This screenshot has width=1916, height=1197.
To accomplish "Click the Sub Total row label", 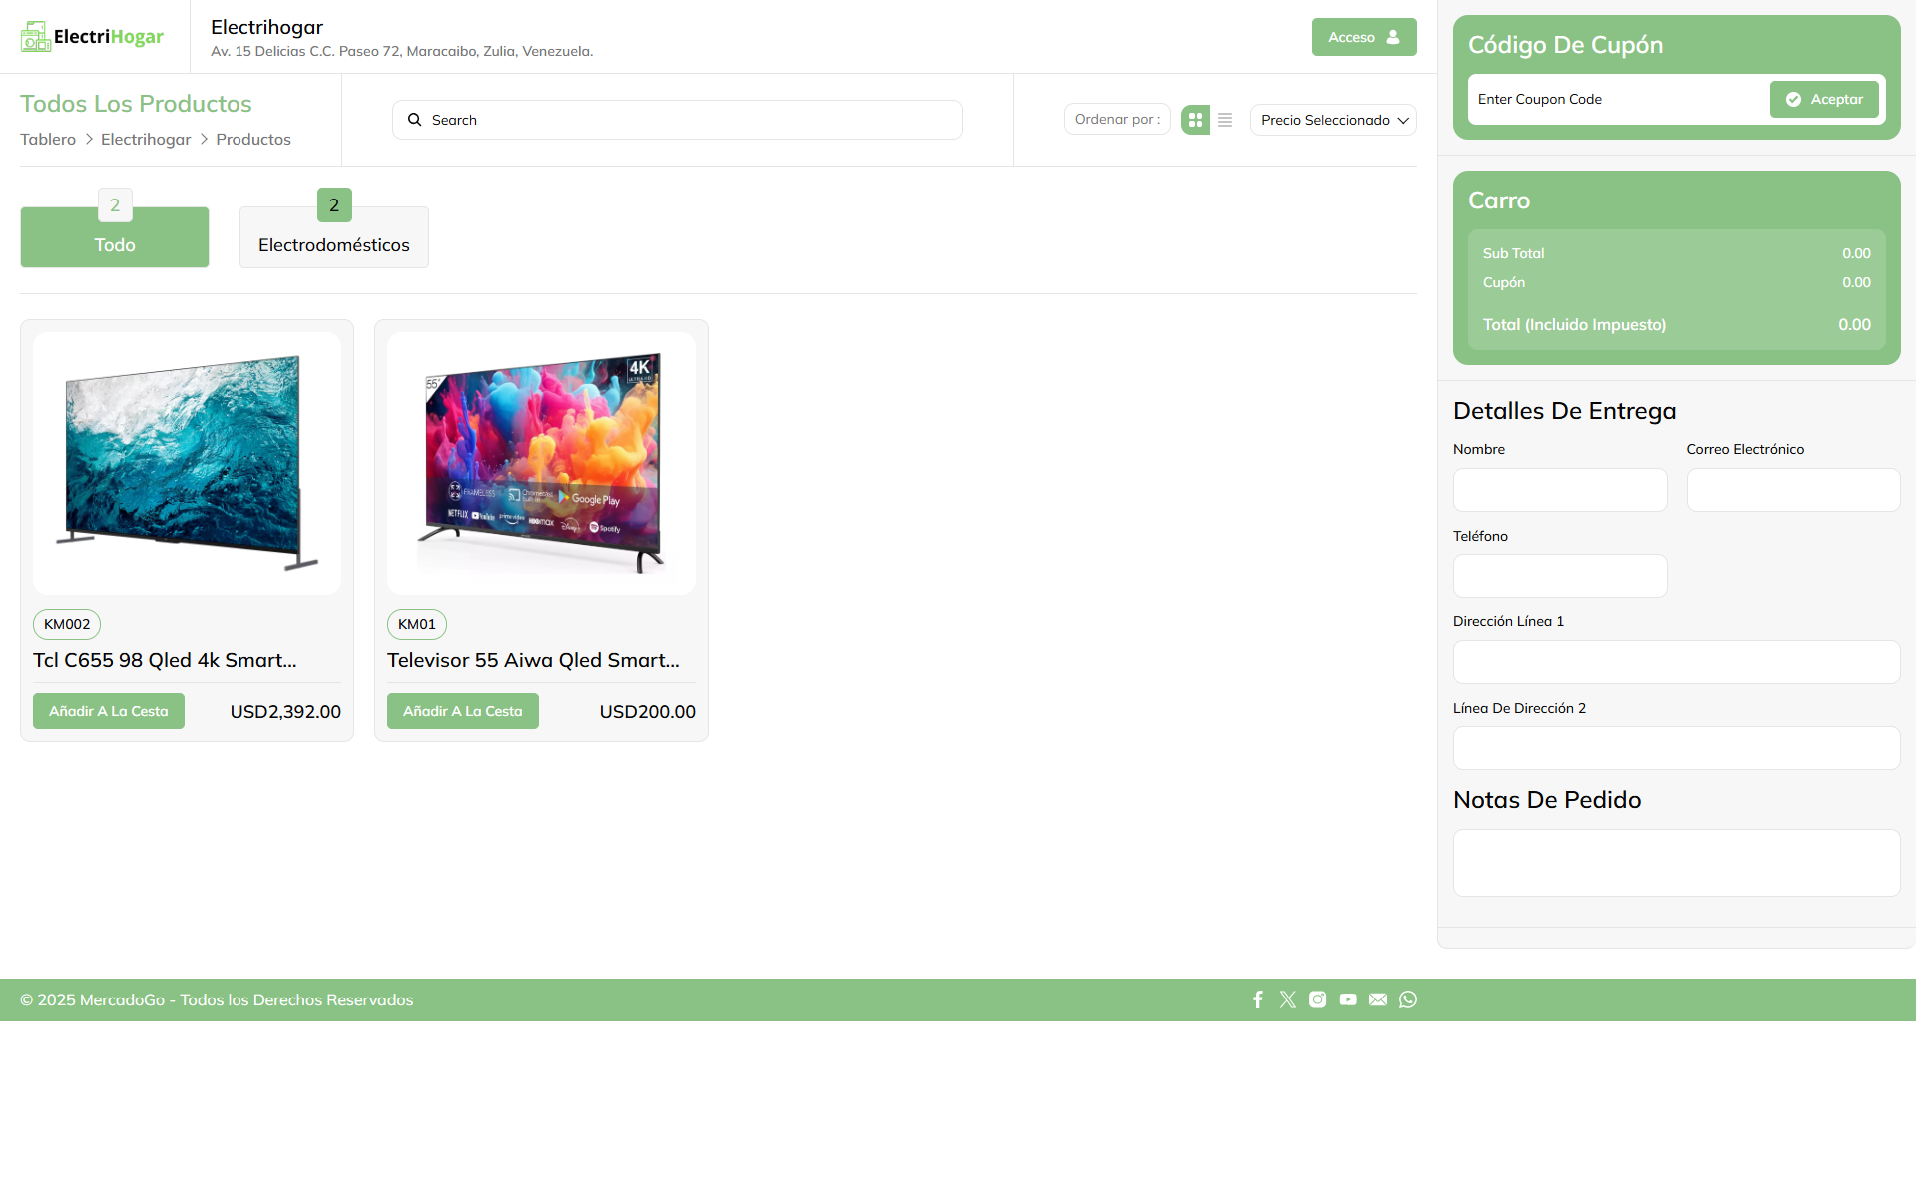I will (1513, 253).
